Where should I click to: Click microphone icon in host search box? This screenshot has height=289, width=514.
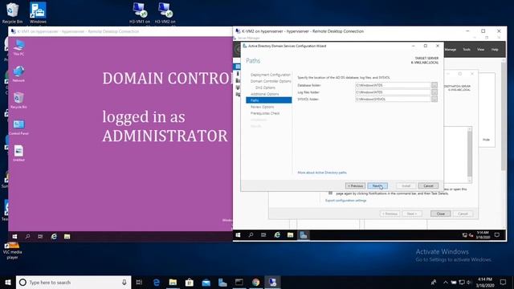click(124, 282)
